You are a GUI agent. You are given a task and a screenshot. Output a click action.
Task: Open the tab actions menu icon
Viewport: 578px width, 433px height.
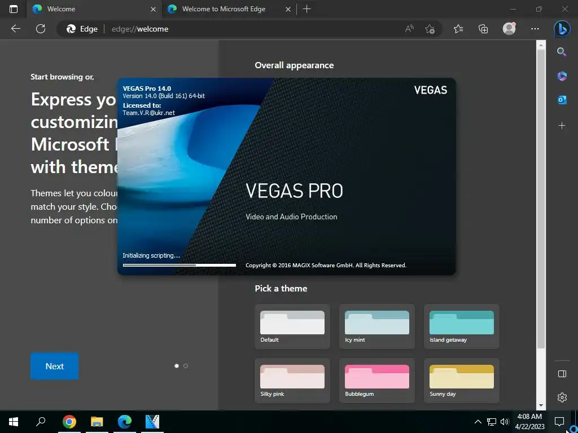[14, 9]
